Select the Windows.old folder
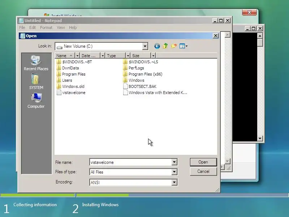This screenshot has height=217, width=289. click(x=70, y=86)
